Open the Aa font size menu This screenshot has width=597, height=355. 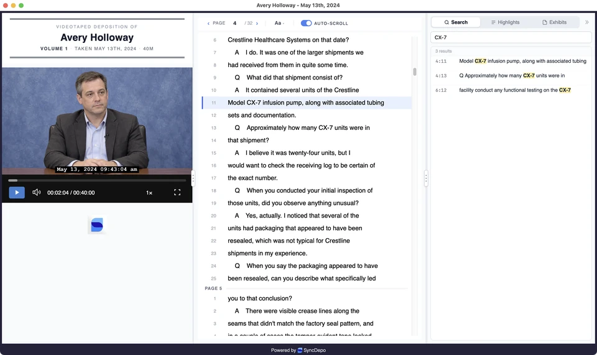(279, 23)
